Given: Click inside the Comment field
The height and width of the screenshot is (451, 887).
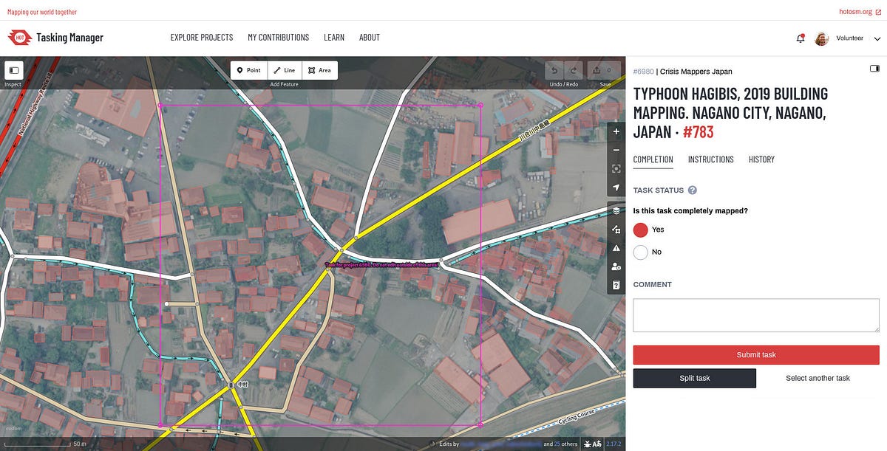Looking at the screenshot, I should tap(755, 314).
